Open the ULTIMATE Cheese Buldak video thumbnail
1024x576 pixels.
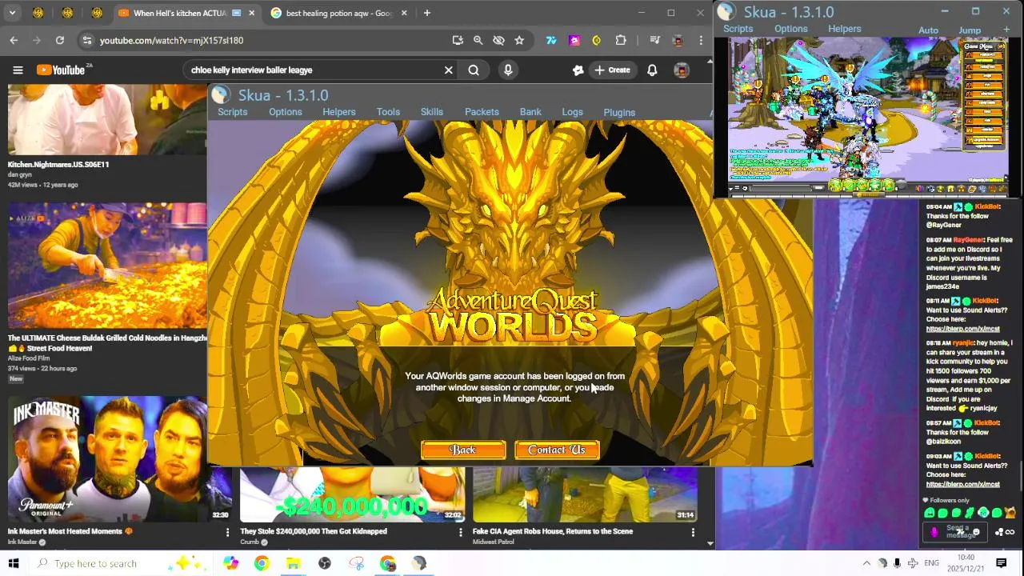click(x=107, y=266)
